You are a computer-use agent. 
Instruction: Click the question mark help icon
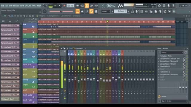173,6
